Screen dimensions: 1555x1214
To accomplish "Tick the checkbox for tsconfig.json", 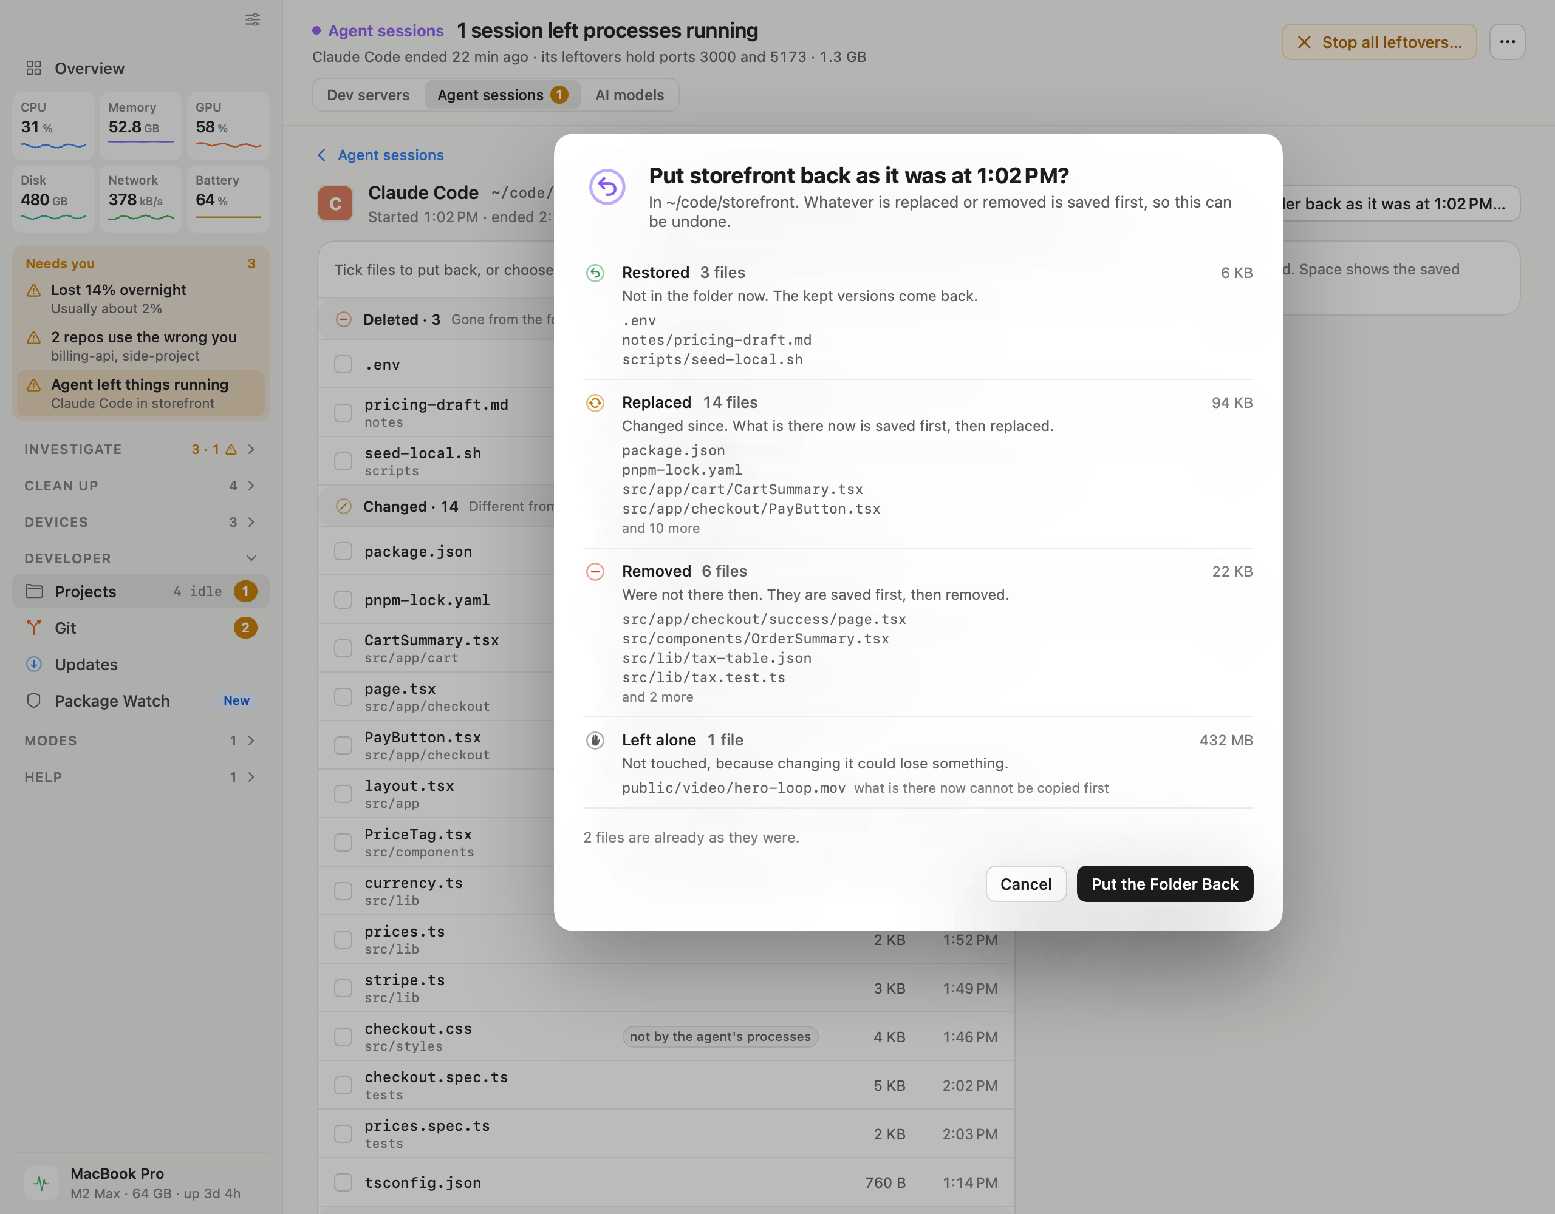I will (343, 1182).
